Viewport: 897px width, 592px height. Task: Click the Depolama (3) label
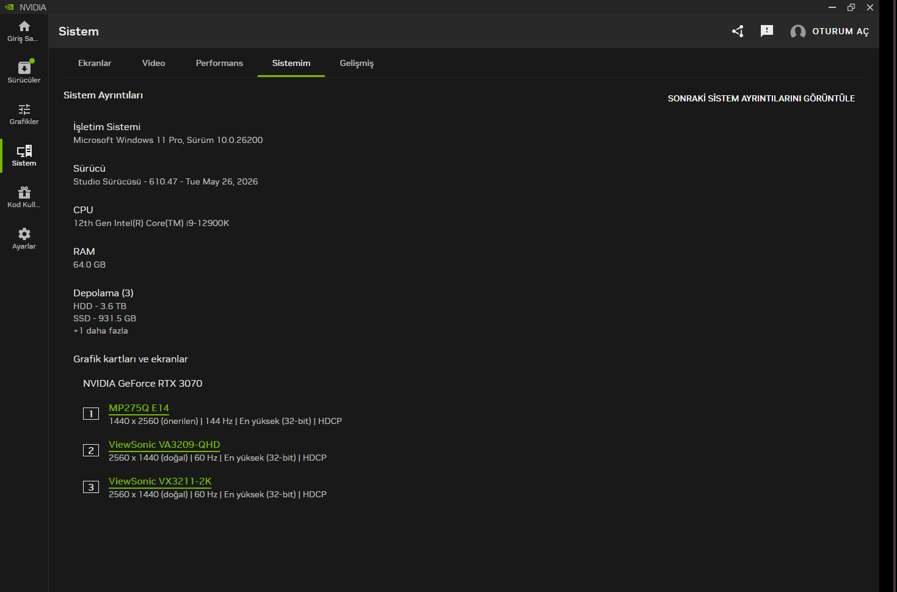pyautogui.click(x=103, y=293)
